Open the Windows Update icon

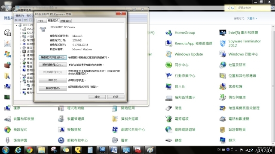click(169, 54)
